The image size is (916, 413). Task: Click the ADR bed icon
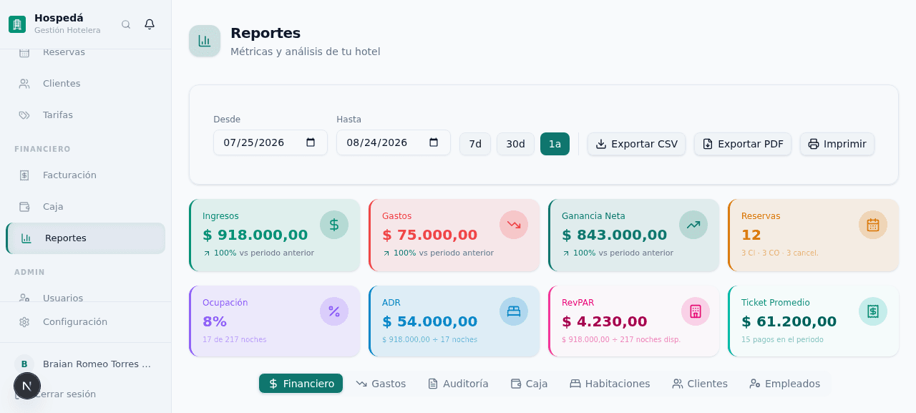[x=514, y=311]
